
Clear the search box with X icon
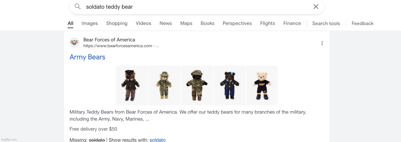click(316, 7)
